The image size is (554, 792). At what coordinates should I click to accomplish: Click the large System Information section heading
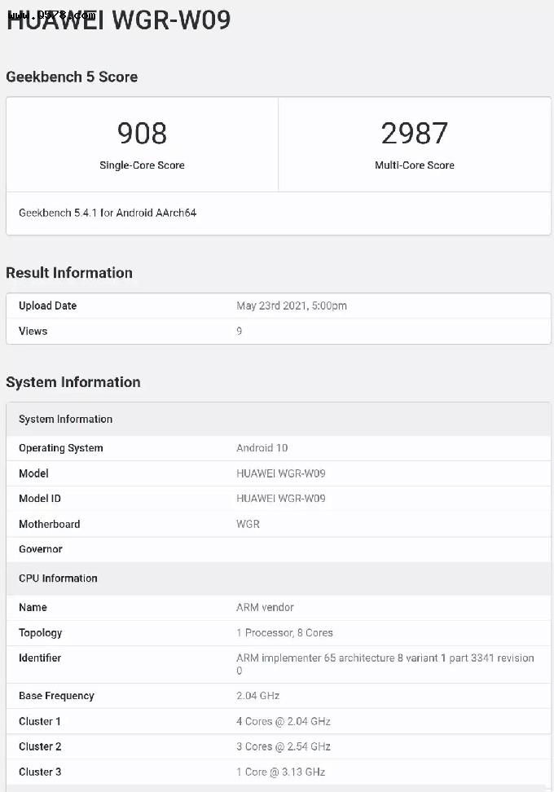73,382
